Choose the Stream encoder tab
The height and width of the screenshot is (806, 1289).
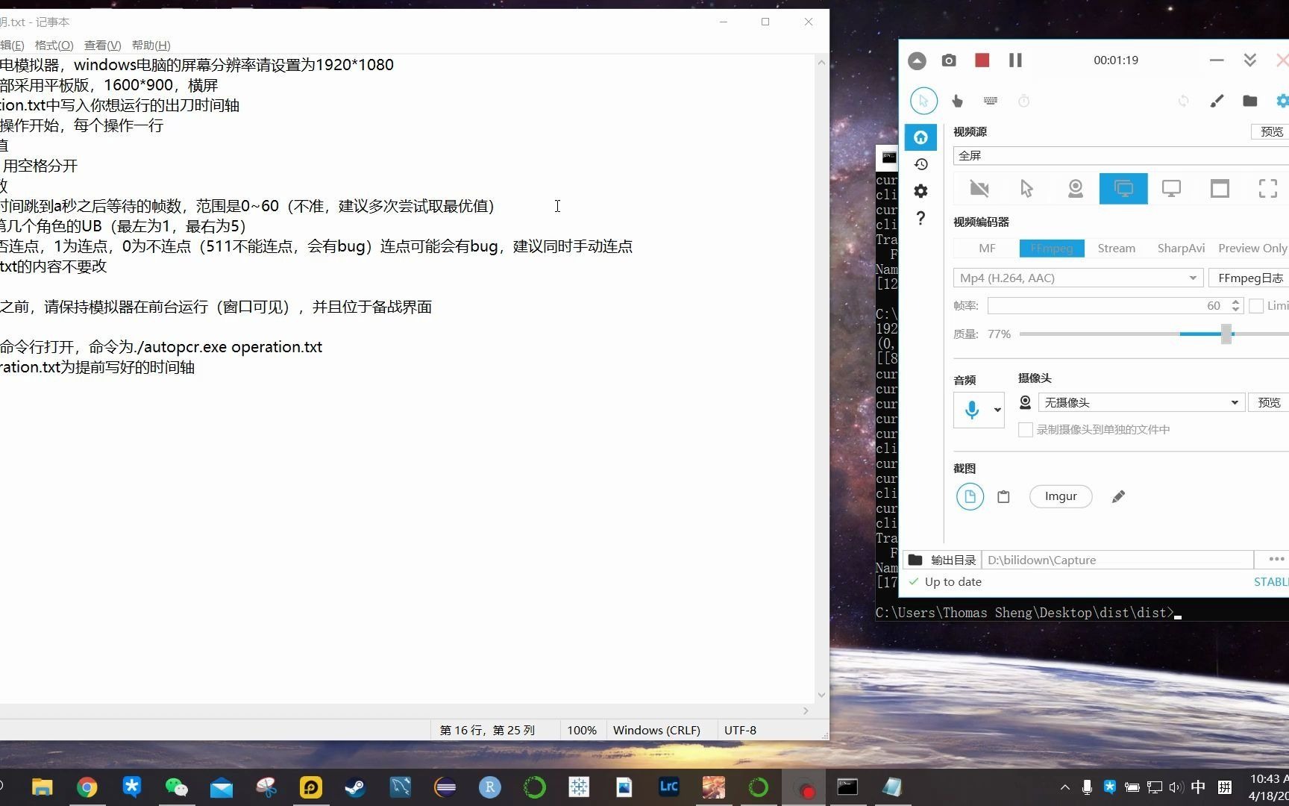click(1116, 249)
